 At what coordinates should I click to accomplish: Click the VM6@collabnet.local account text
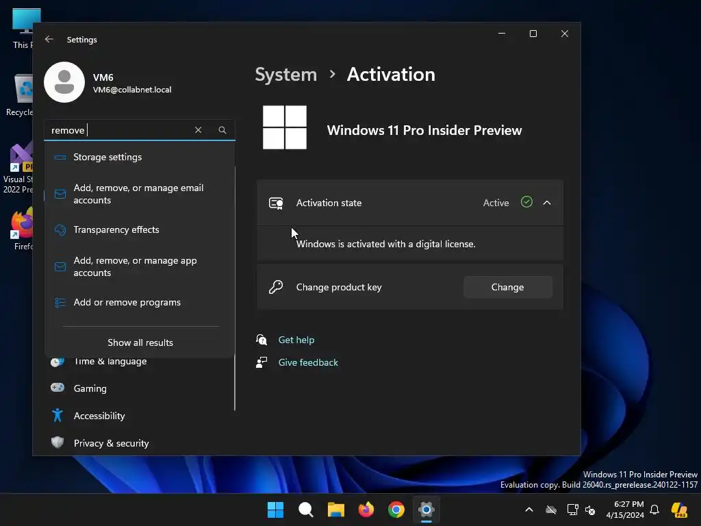tap(132, 90)
